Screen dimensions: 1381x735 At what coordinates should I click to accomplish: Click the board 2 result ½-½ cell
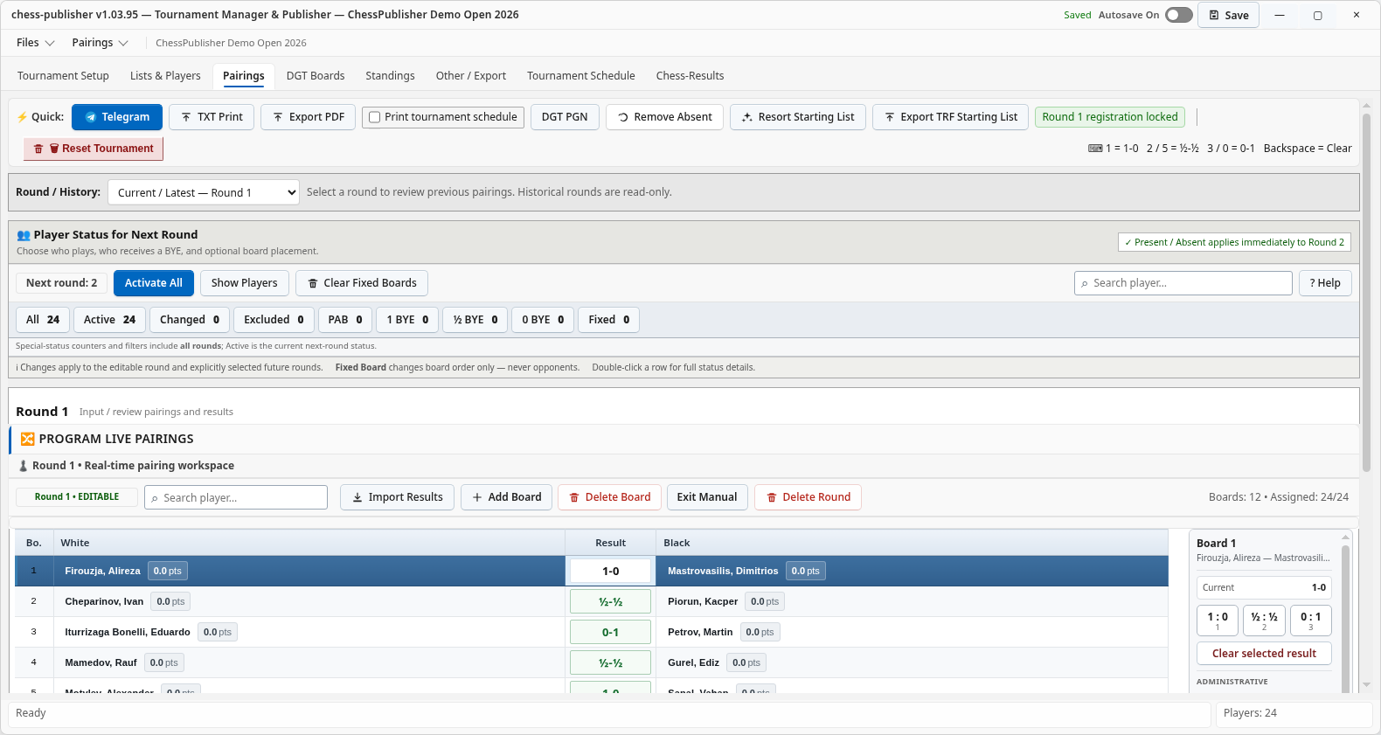(610, 602)
